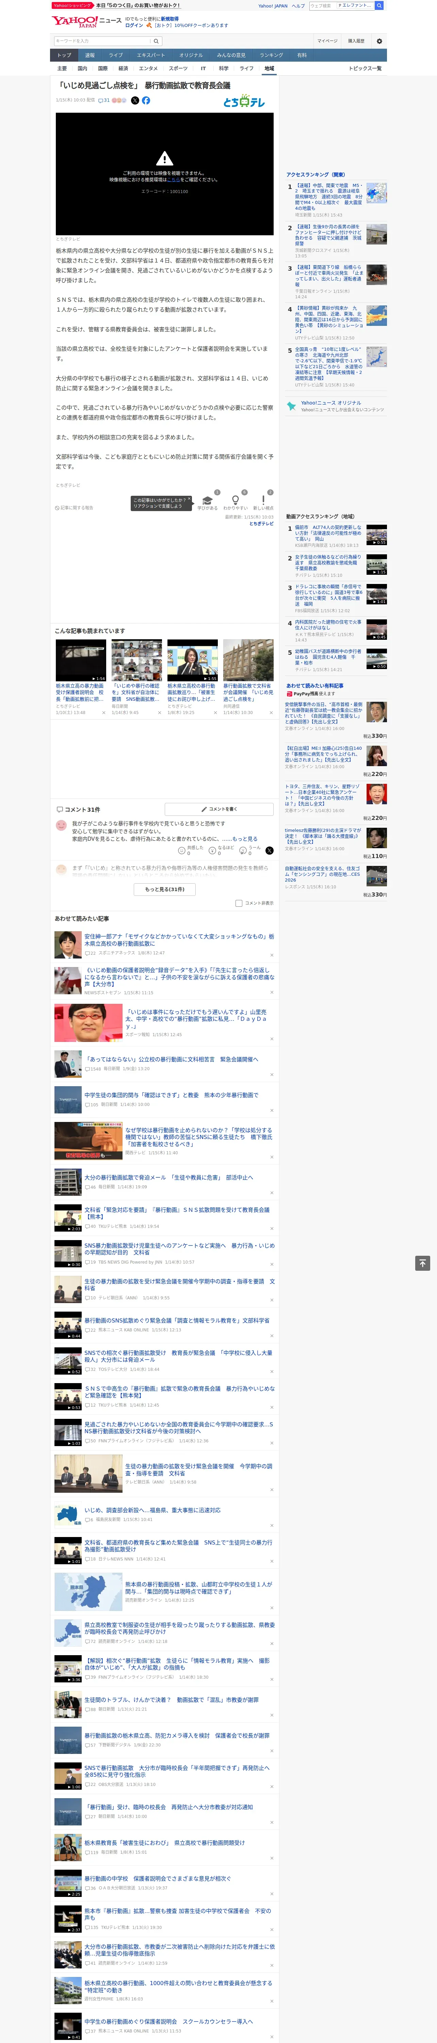This screenshot has width=437, height=2043.
Task: Toggle コメント非表示 checkbox
Action: (x=239, y=903)
